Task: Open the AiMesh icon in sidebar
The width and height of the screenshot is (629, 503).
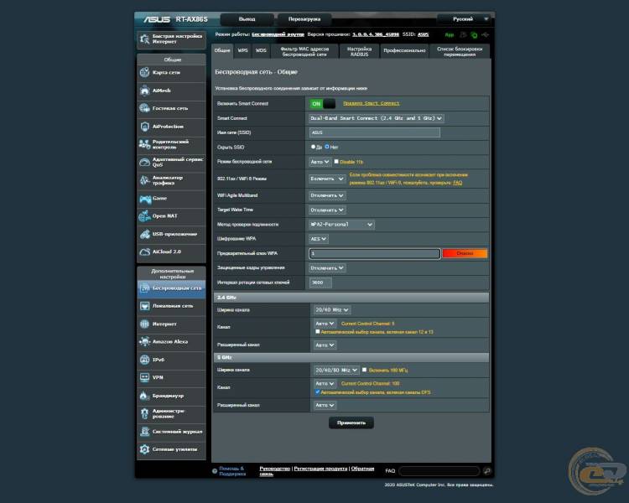Action: click(144, 91)
